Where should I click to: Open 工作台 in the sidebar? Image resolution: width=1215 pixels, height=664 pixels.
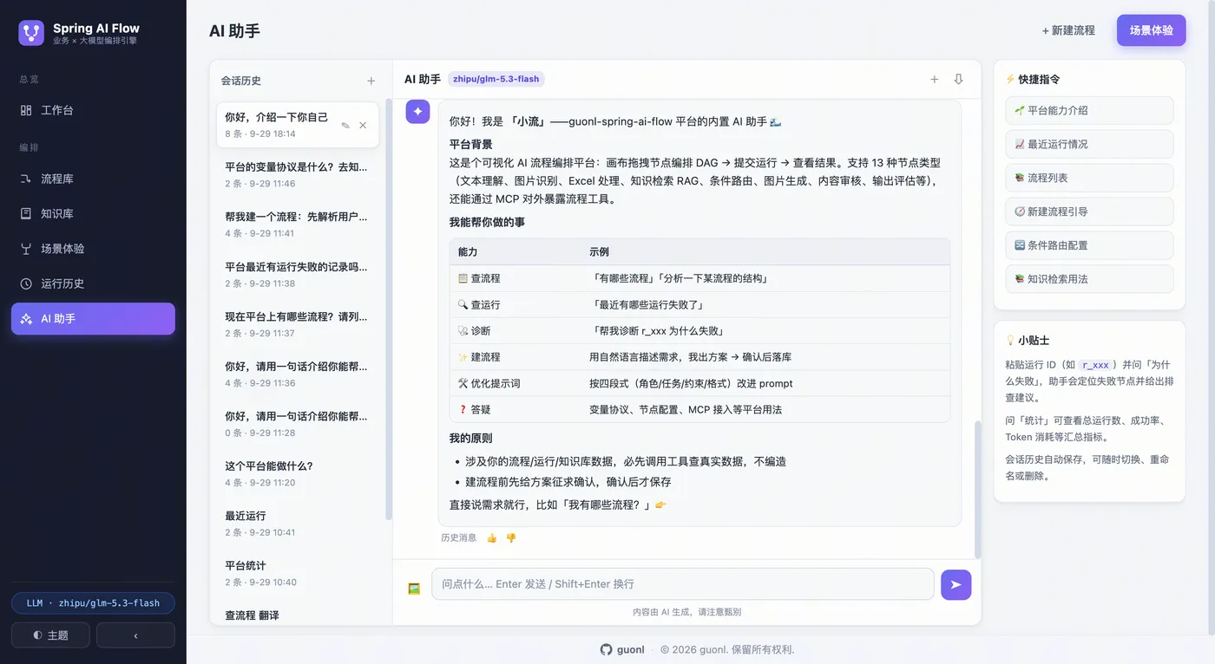pyautogui.click(x=93, y=110)
